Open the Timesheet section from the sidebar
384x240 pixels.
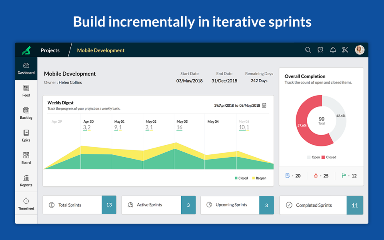(x=26, y=202)
